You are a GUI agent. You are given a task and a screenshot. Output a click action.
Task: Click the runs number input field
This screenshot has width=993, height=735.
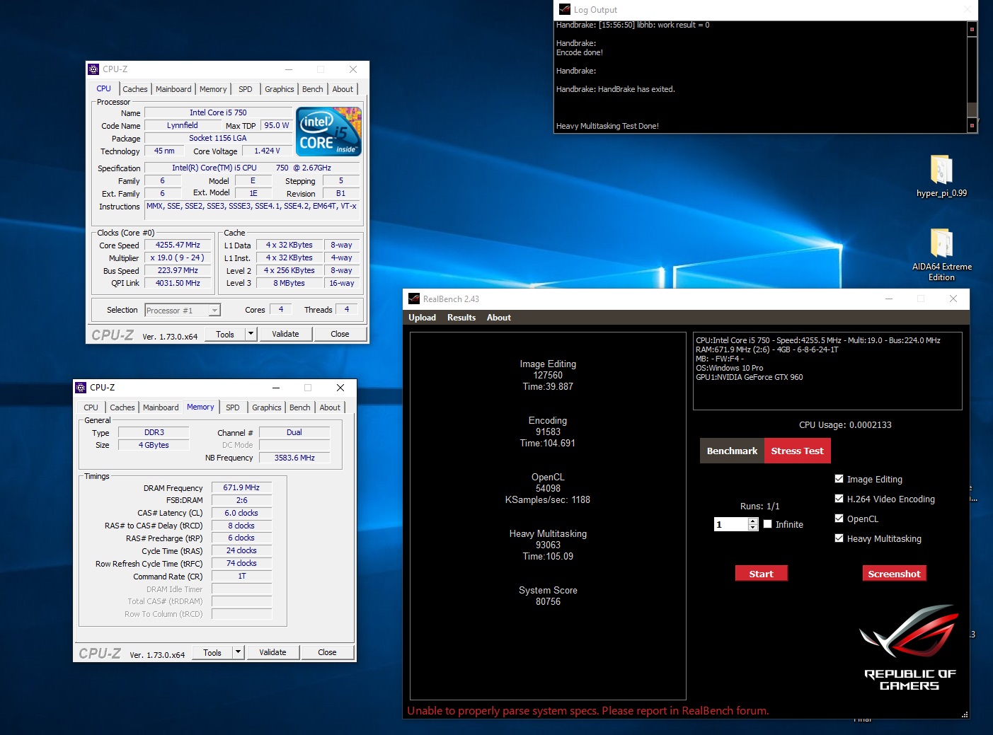click(731, 524)
